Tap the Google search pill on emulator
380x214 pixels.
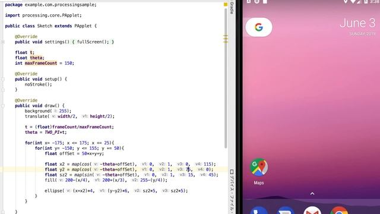(259, 27)
